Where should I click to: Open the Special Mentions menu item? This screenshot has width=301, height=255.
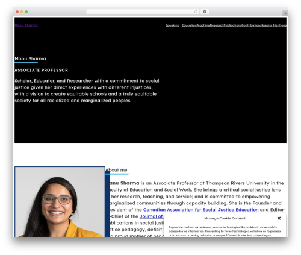tap(274, 25)
